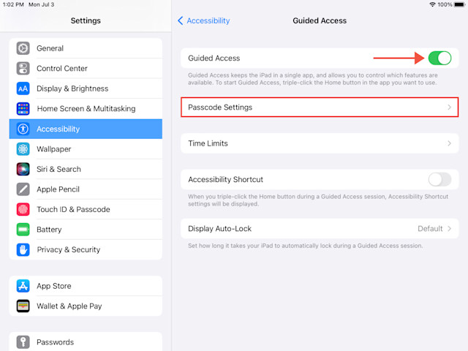Image resolution: width=468 pixels, height=351 pixels.
Task: Go back to Accessibility
Action: pos(204,20)
